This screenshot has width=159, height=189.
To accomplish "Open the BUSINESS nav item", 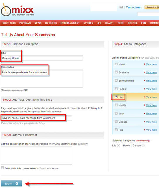I will [51, 23].
